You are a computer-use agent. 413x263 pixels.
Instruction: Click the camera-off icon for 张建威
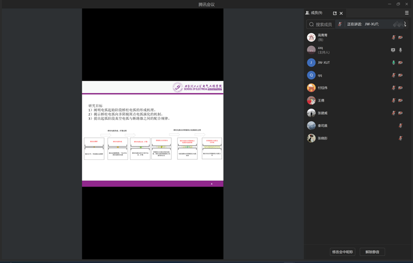pos(401,113)
